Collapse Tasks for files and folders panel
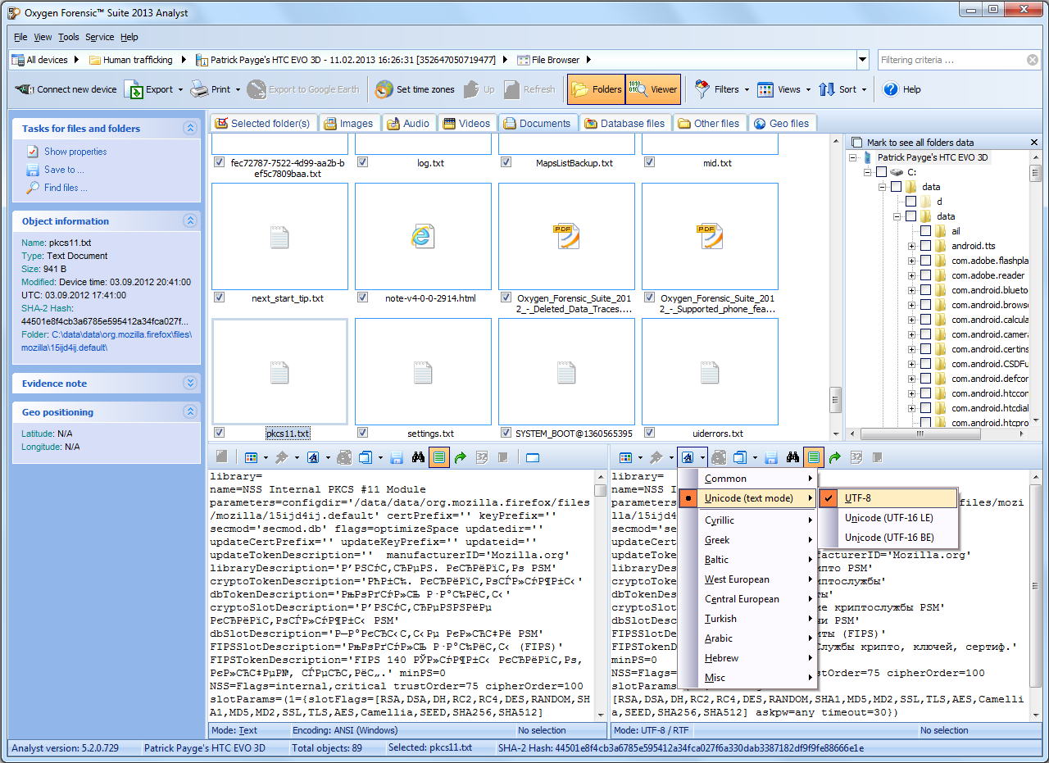The image size is (1049, 763). (x=190, y=128)
